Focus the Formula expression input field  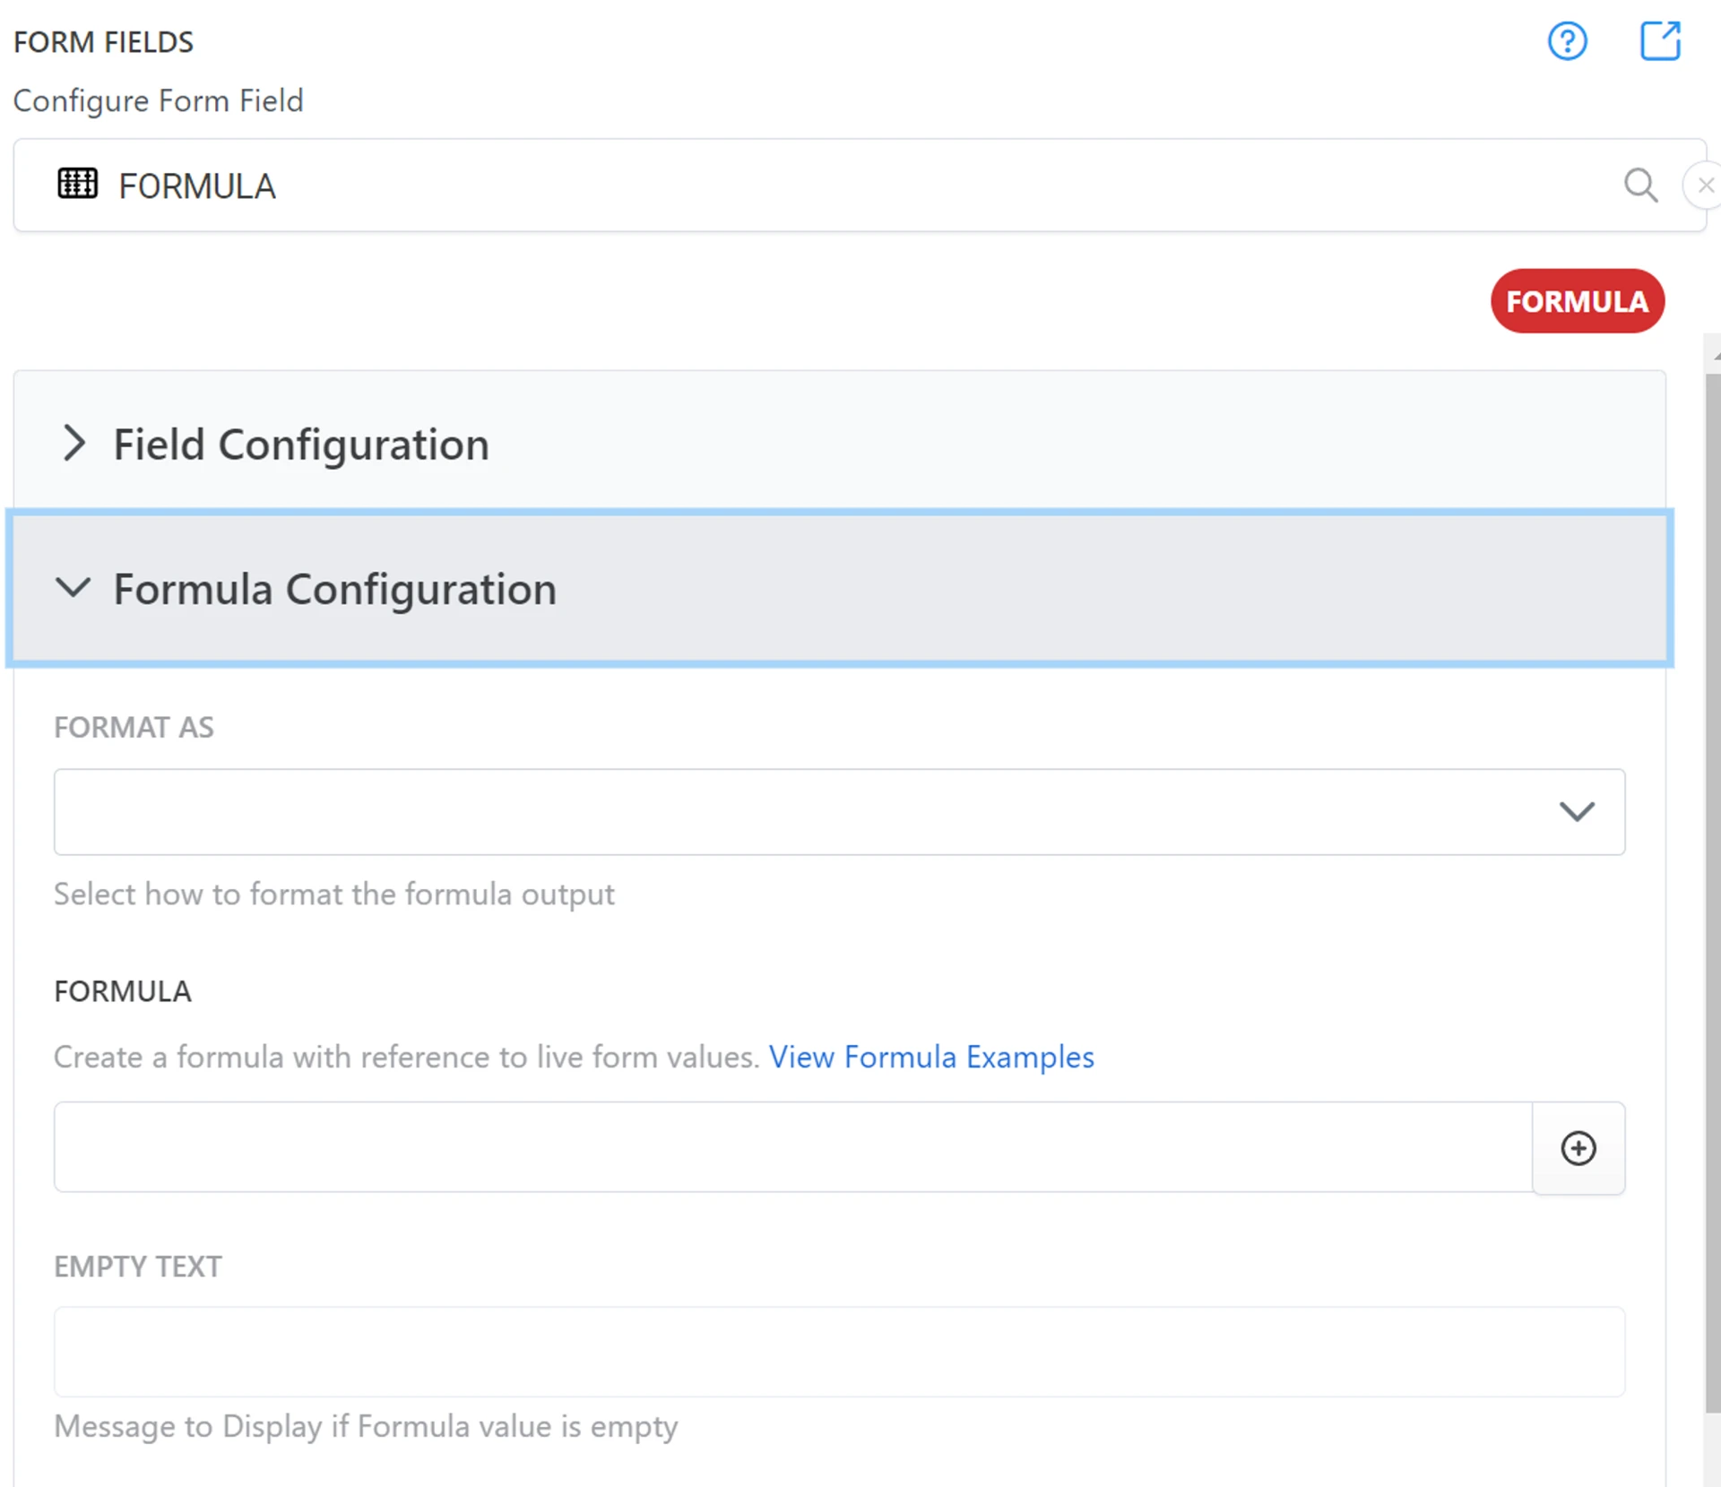[792, 1147]
